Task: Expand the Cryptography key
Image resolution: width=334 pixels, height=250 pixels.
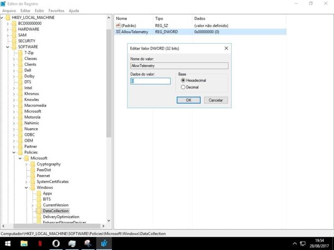Action: click(x=26, y=164)
